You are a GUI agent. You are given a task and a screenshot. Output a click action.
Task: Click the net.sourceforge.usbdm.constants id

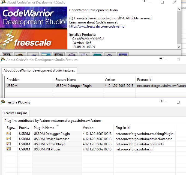139,144
